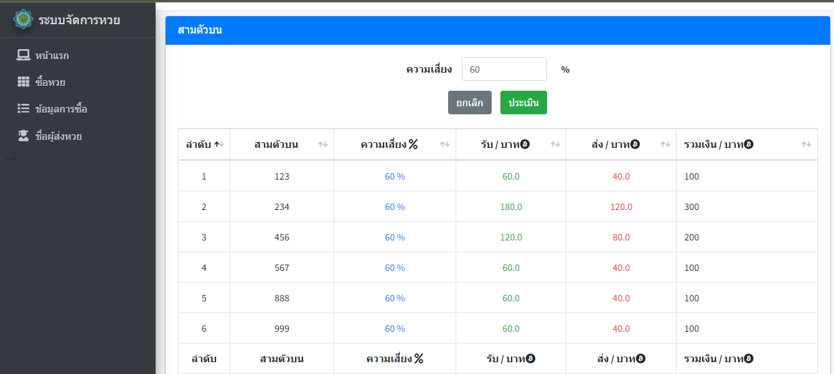Image resolution: width=834 pixels, height=374 pixels.
Task: Click the bitcoin icon in รับ / บาท header
Action: point(525,144)
